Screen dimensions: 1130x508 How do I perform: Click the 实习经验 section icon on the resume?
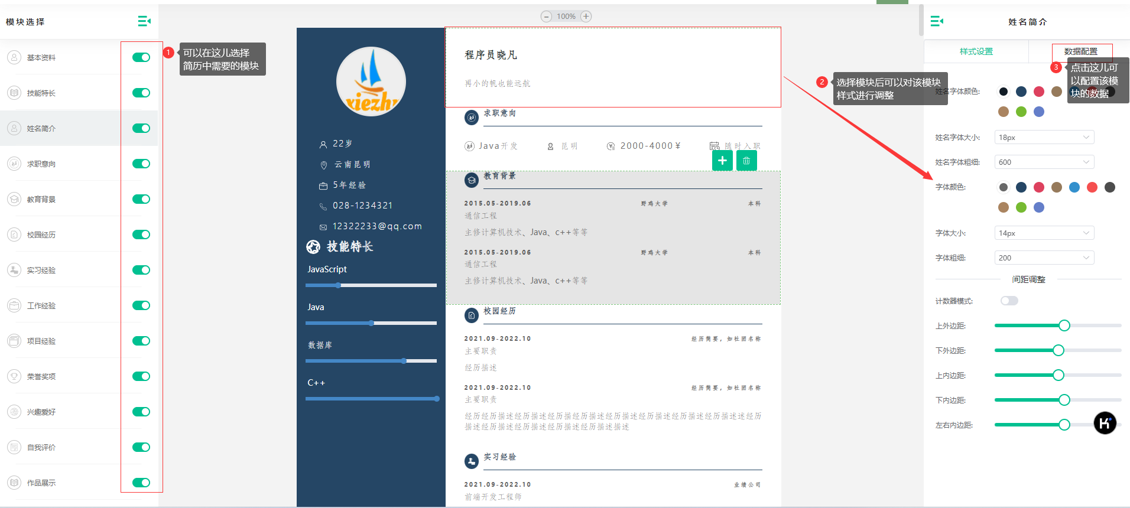coord(472,461)
